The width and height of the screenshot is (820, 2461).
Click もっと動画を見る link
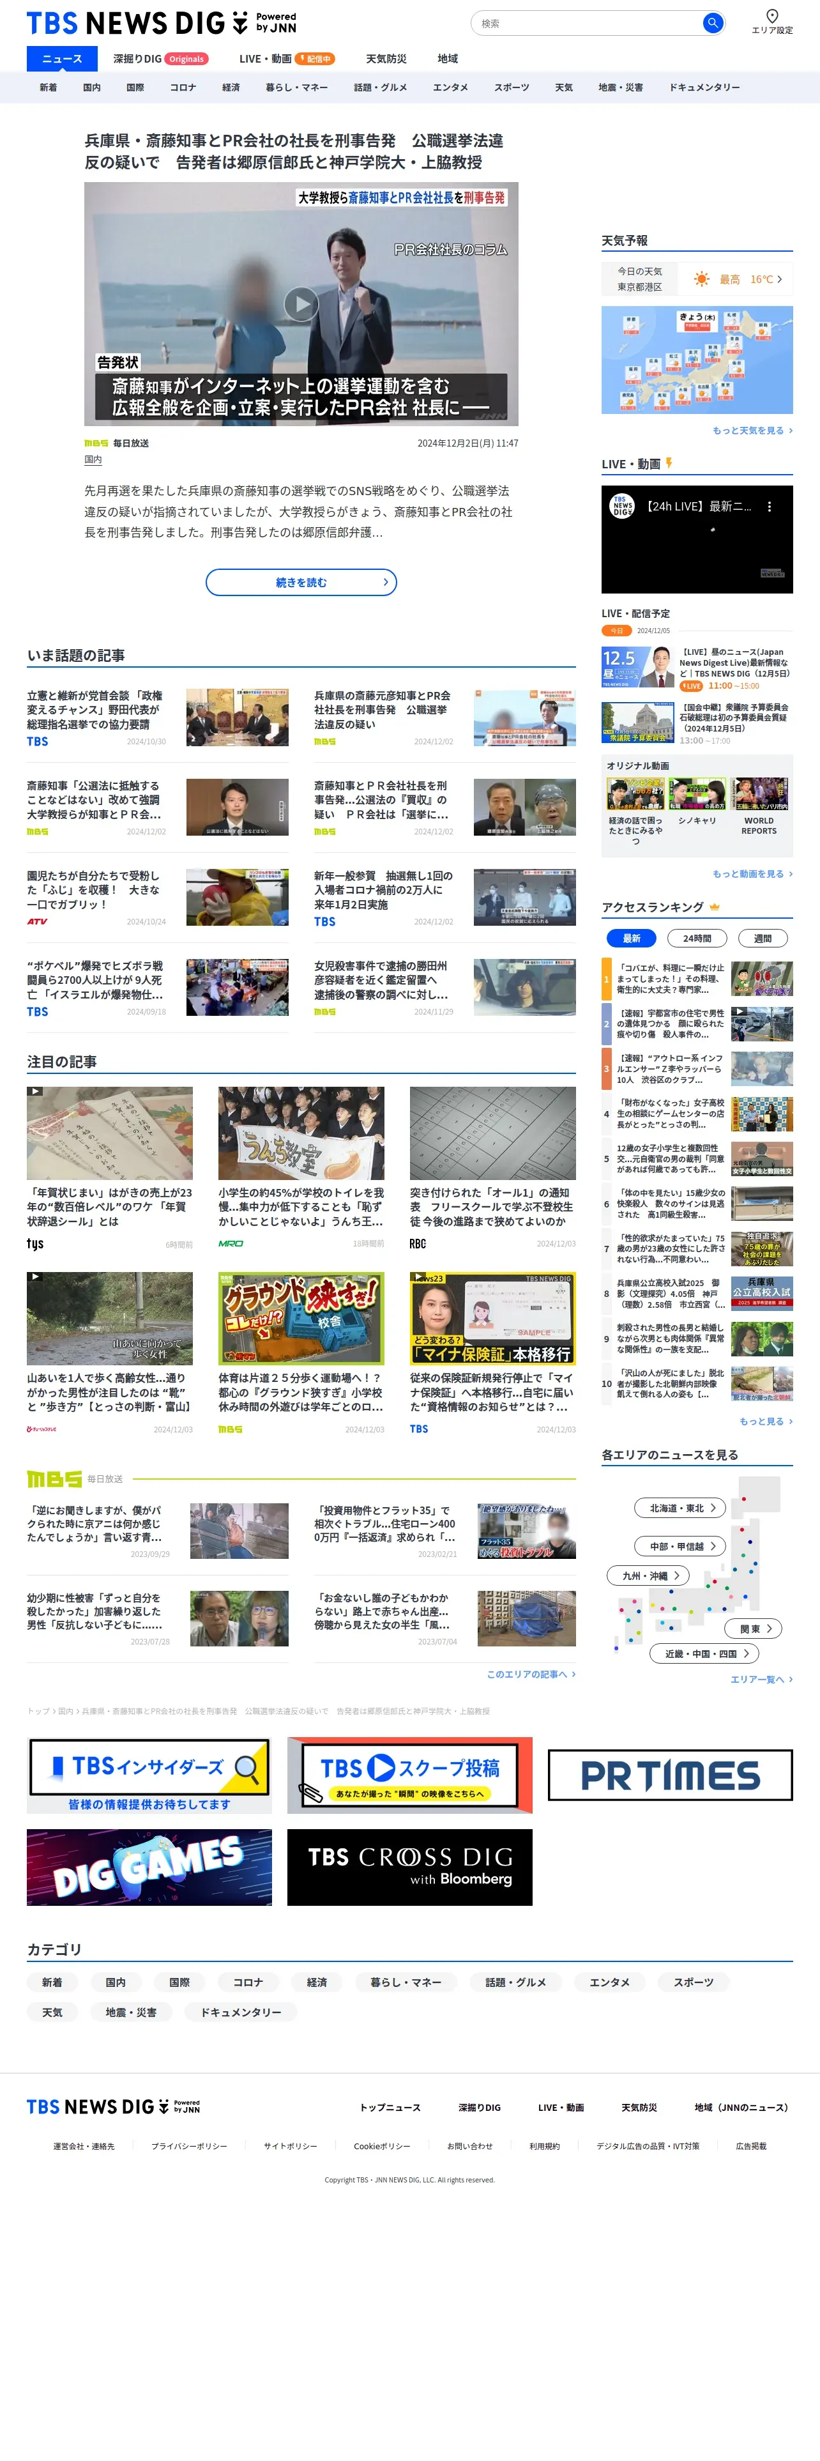tap(752, 874)
